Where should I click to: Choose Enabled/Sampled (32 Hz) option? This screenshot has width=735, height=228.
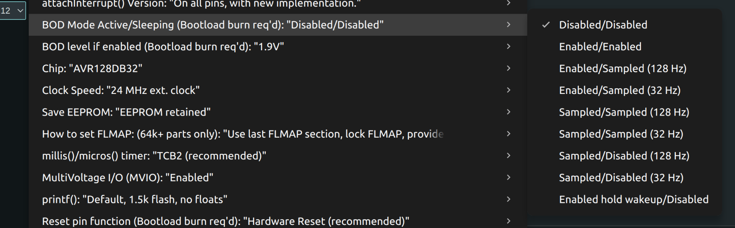(619, 90)
